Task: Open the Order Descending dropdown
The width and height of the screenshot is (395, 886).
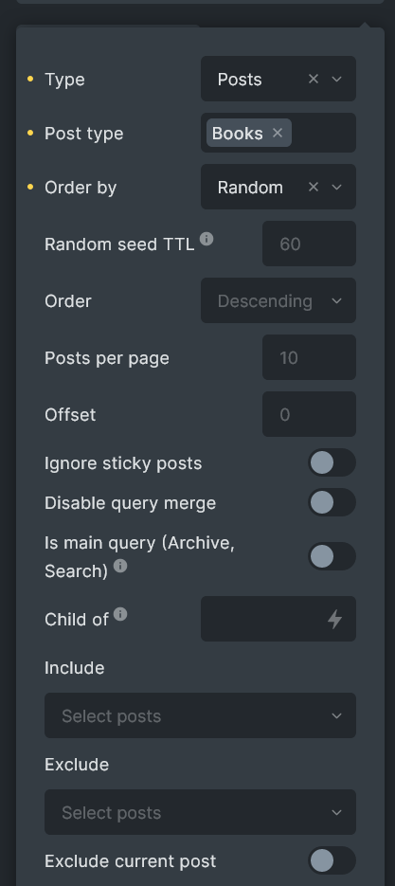Action: point(278,300)
